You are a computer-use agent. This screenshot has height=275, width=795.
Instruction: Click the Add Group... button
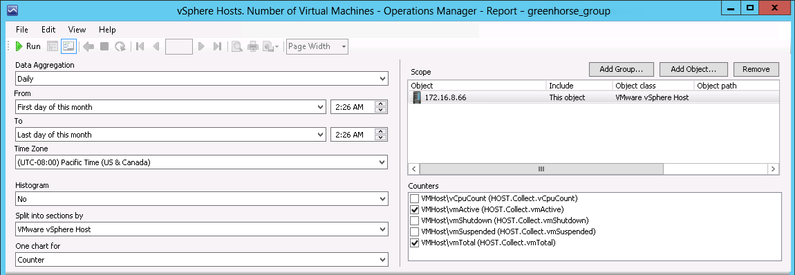click(621, 69)
